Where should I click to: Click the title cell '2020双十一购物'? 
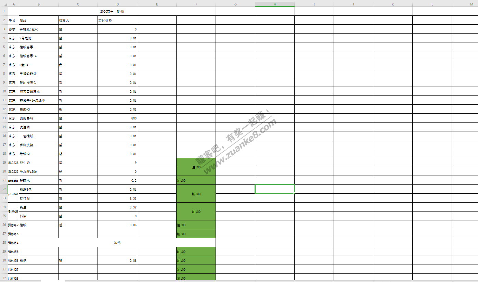click(112, 11)
